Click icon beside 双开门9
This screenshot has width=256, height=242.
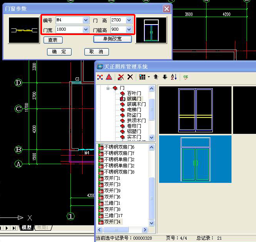pyautogui.click(x=100, y=190)
